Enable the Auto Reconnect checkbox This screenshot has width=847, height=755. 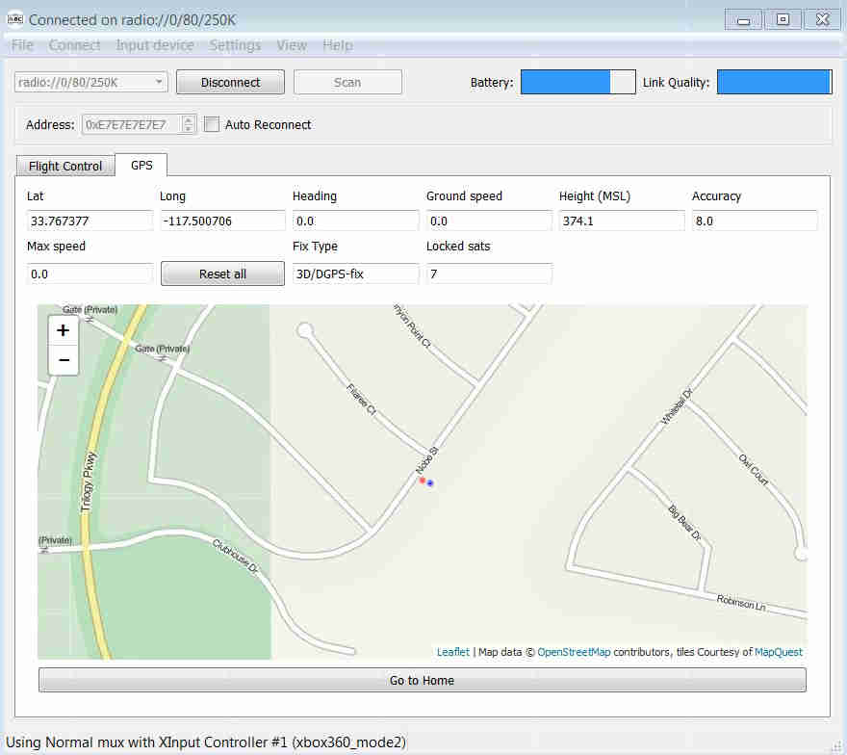[213, 124]
